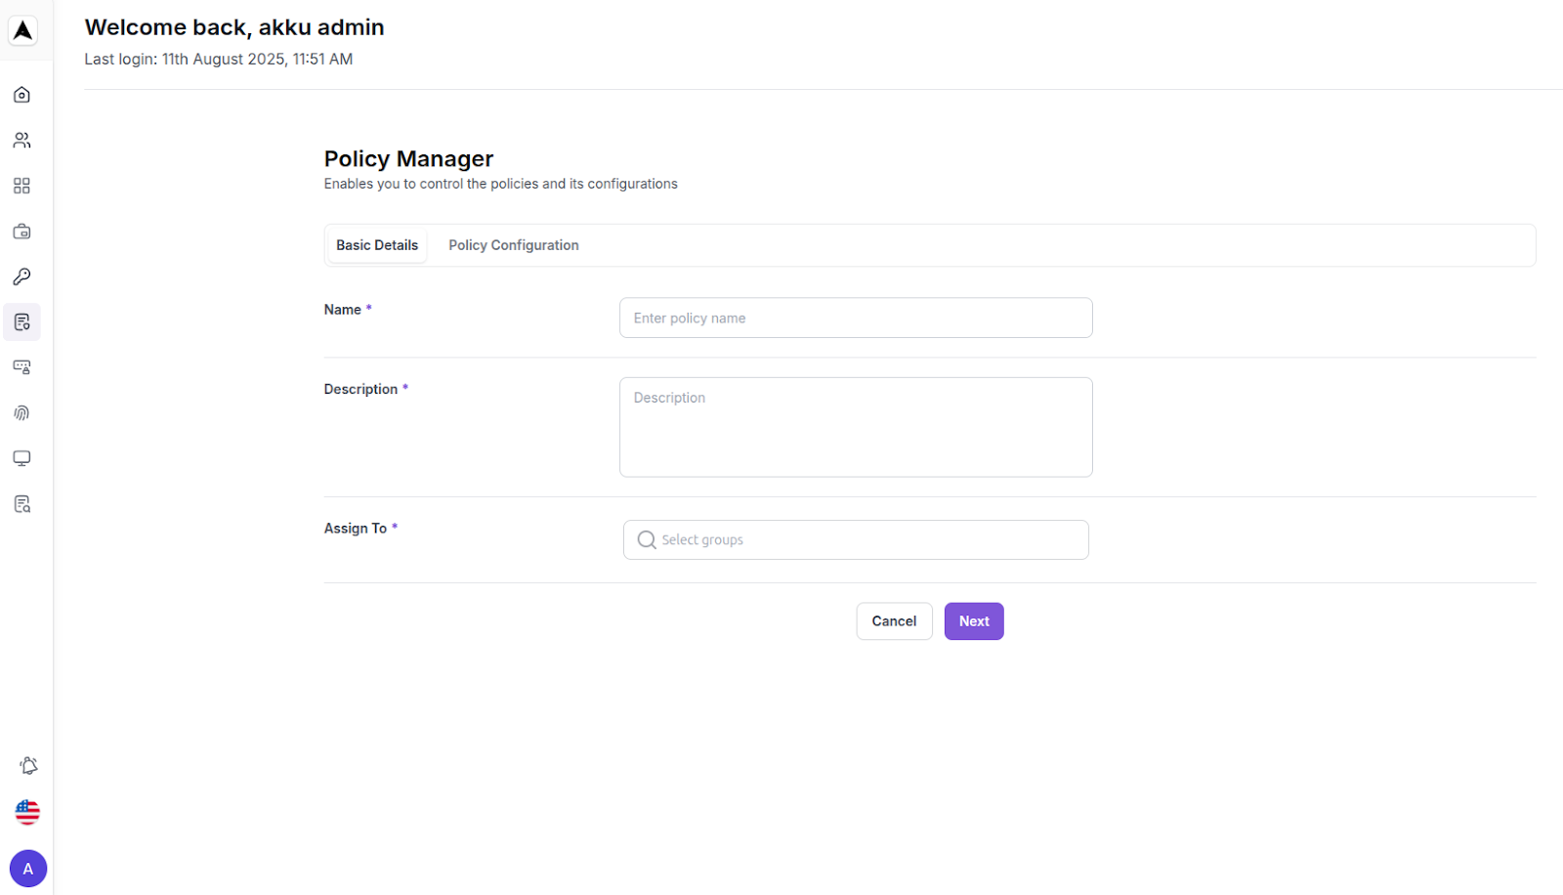Click the Akku logo in top-left corner
Image resolution: width=1563 pixels, height=895 pixels.
coord(21,29)
